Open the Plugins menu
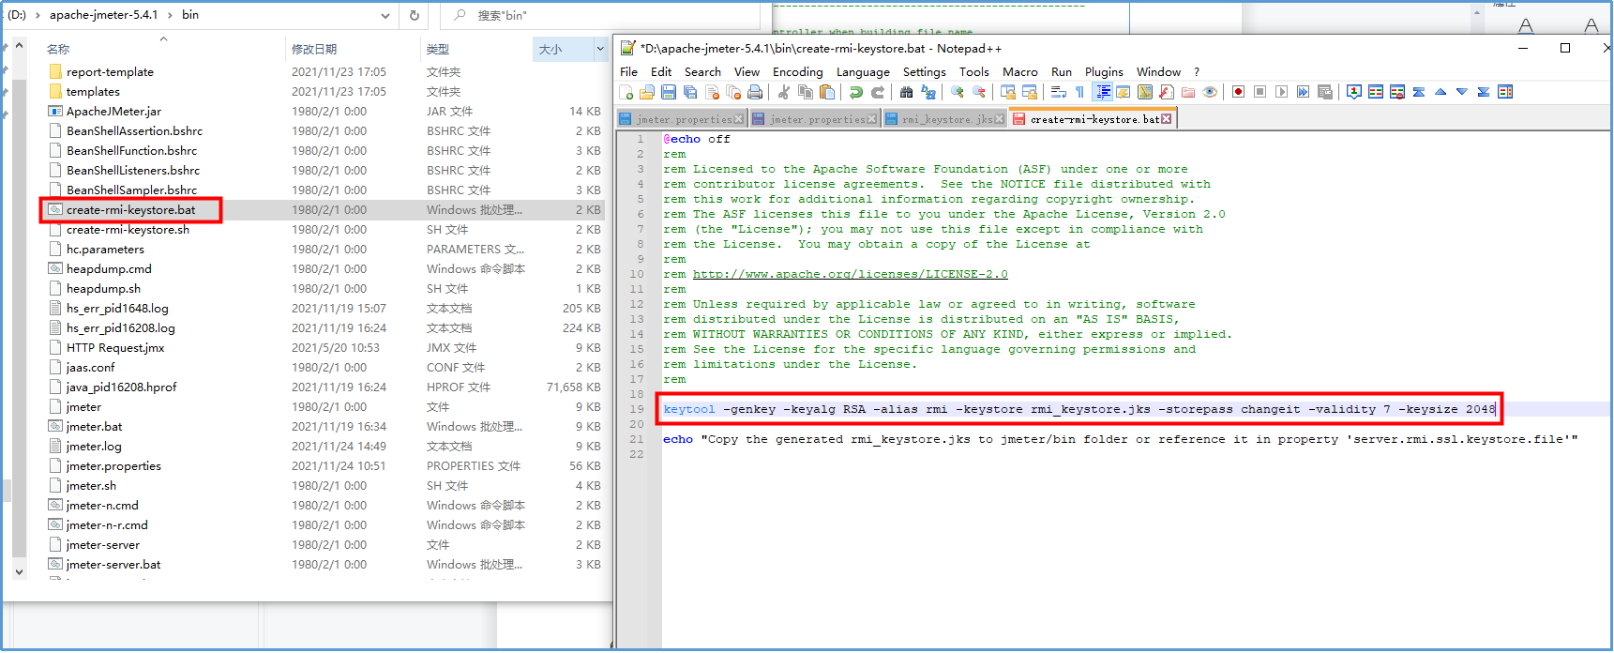The height and width of the screenshot is (653, 1614). [1104, 72]
